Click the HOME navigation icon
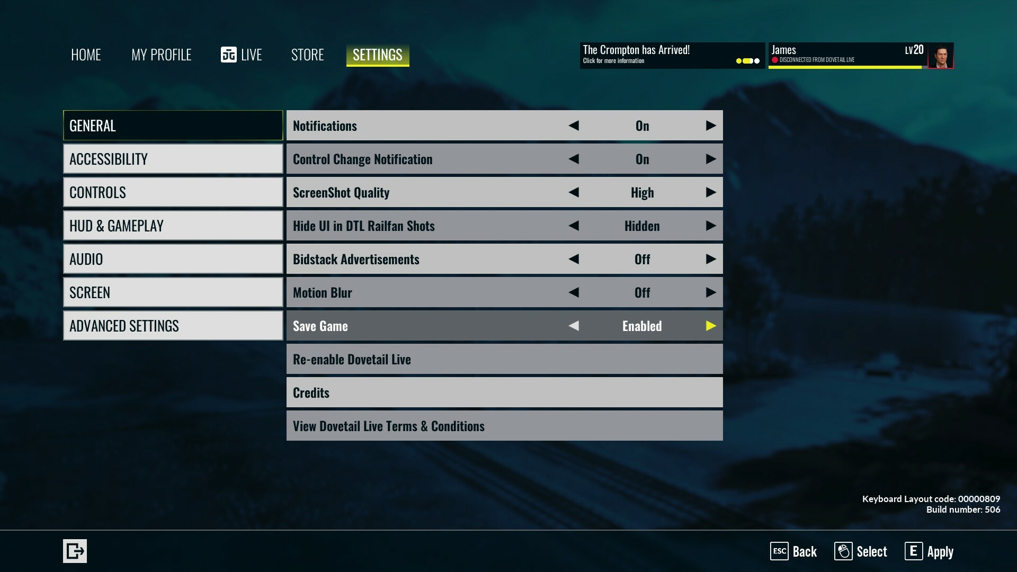 click(85, 54)
